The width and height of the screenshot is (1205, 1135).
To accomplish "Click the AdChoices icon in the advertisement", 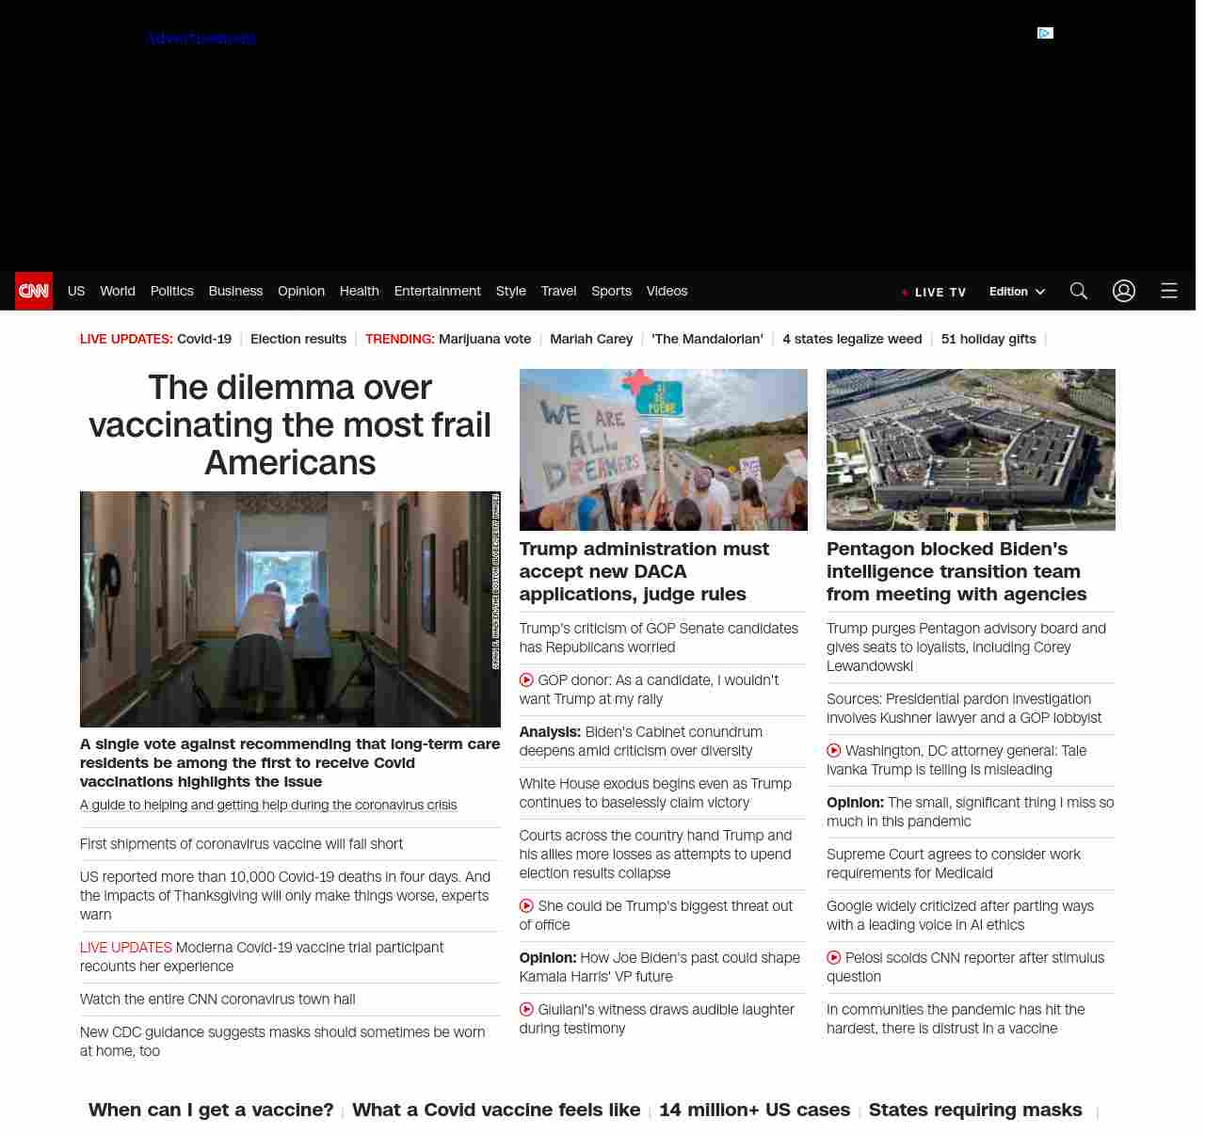I will tap(1045, 33).
